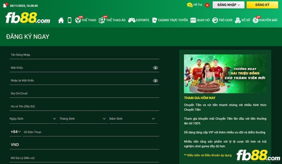Click the fb88.com logo in header
The height and width of the screenshot is (164, 282).
coord(28,18)
